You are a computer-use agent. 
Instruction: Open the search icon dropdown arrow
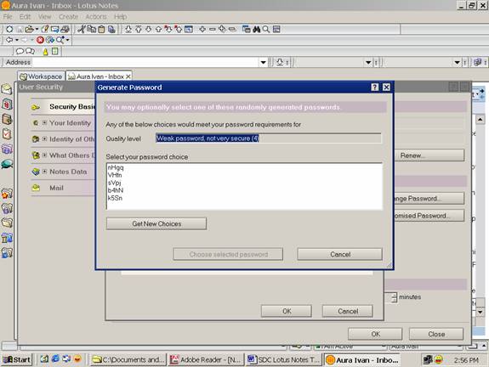click(x=67, y=40)
